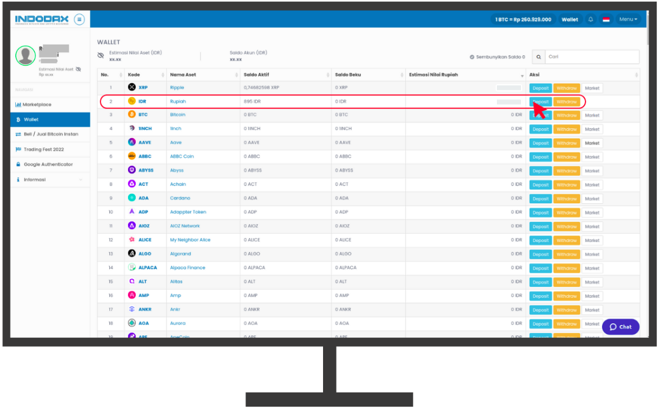Click Market button for AAVE
Image resolution: width=659 pixels, height=416 pixels.
tap(592, 143)
